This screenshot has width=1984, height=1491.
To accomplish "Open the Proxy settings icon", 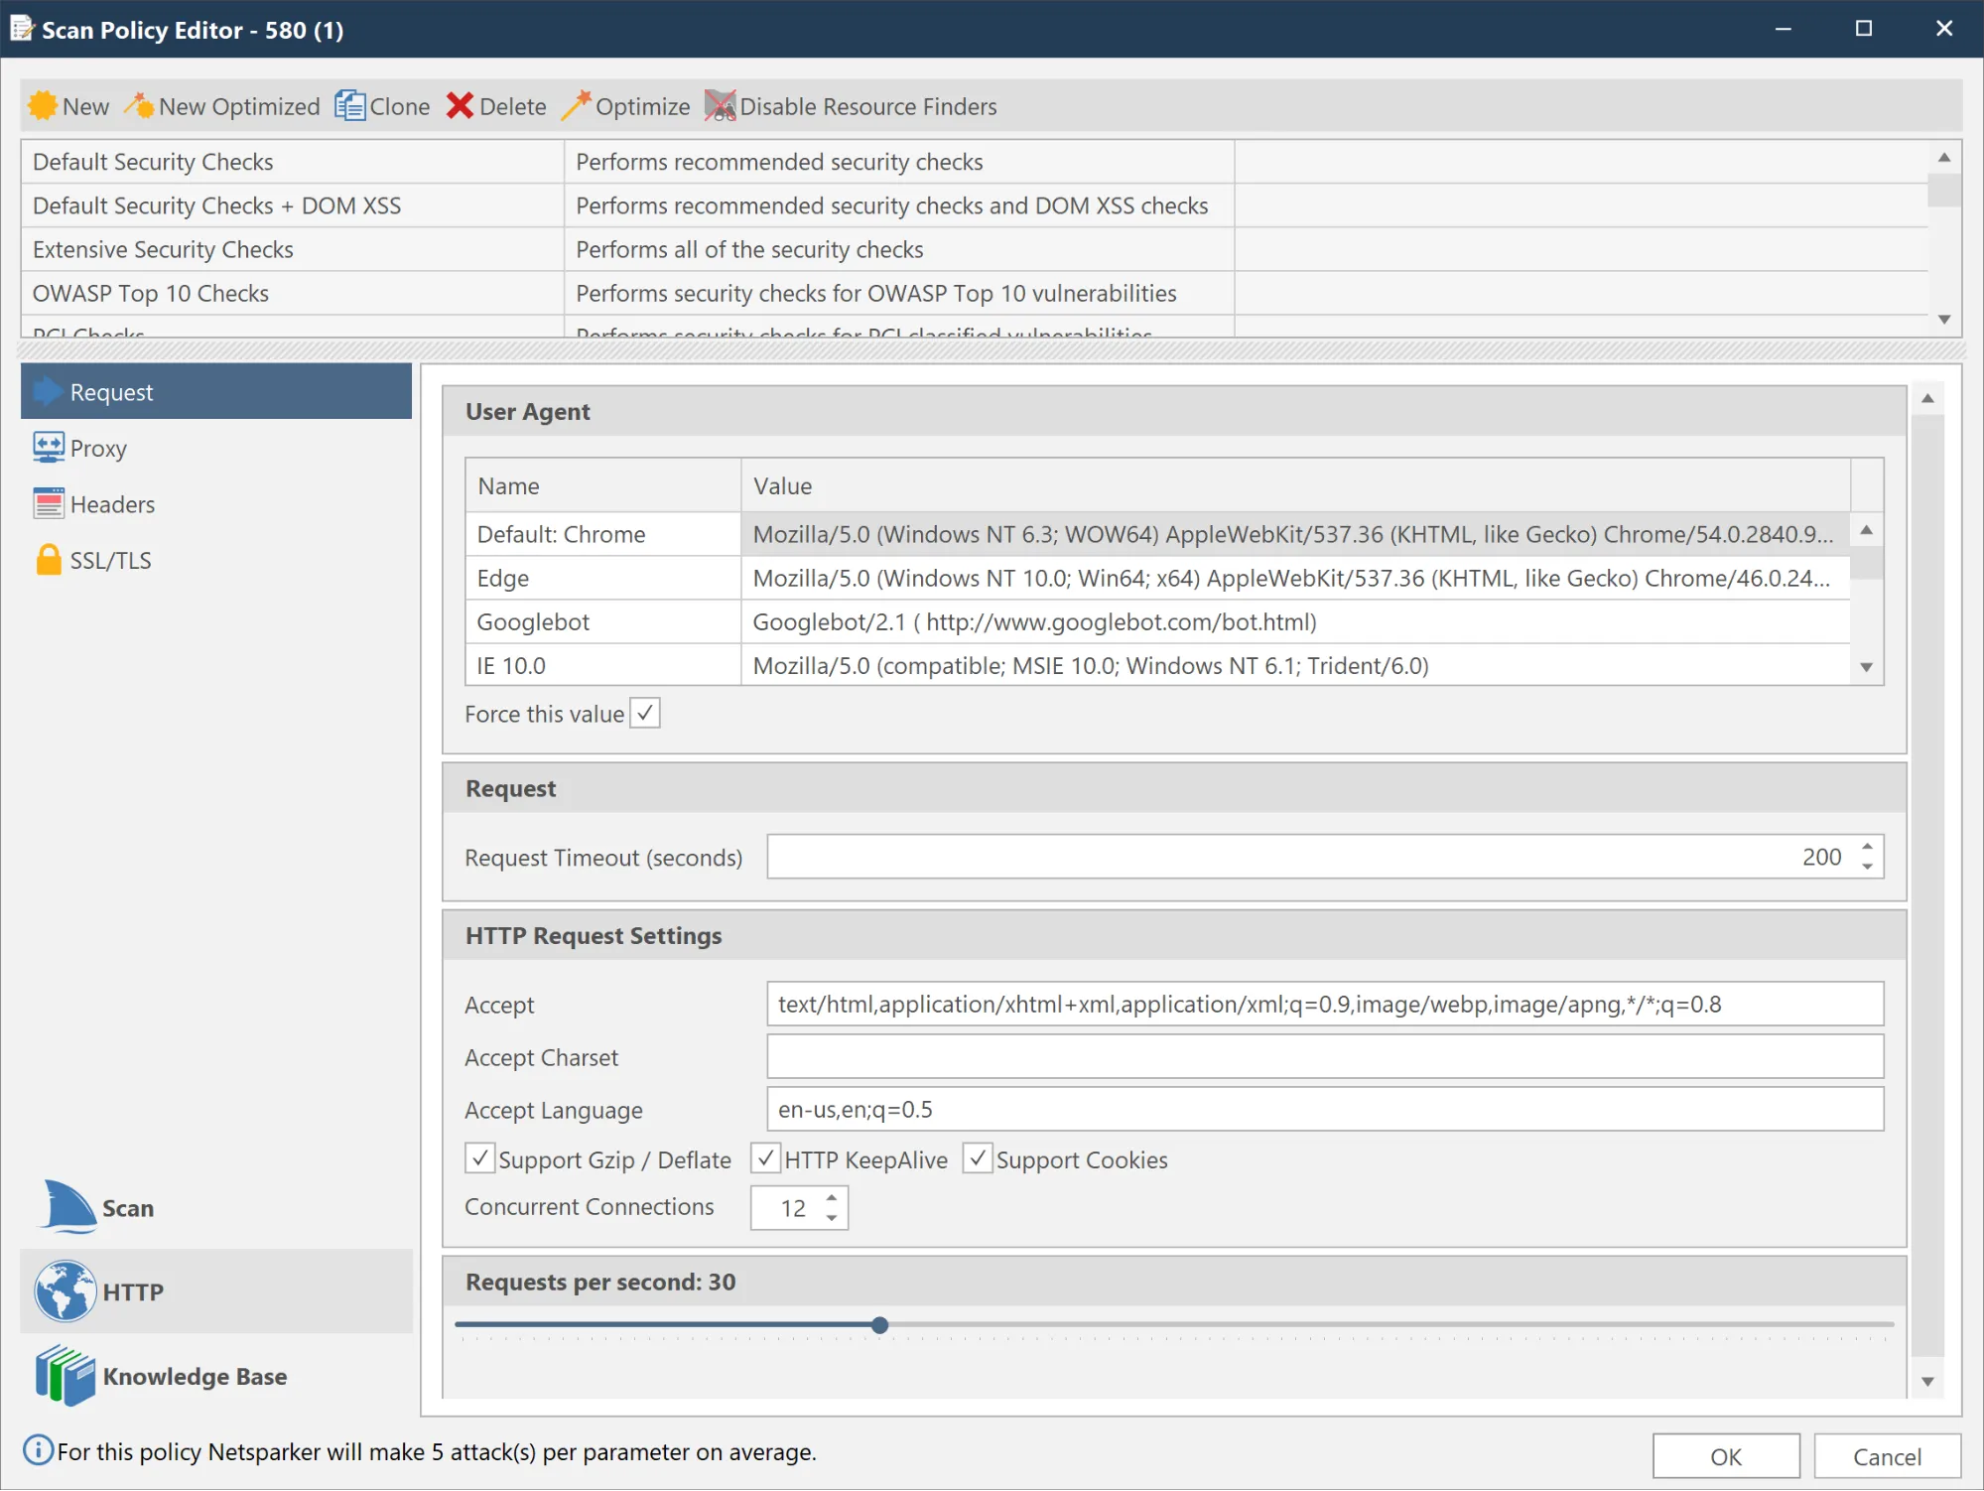I will tap(48, 448).
